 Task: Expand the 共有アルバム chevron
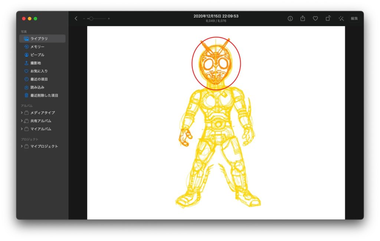click(22, 121)
